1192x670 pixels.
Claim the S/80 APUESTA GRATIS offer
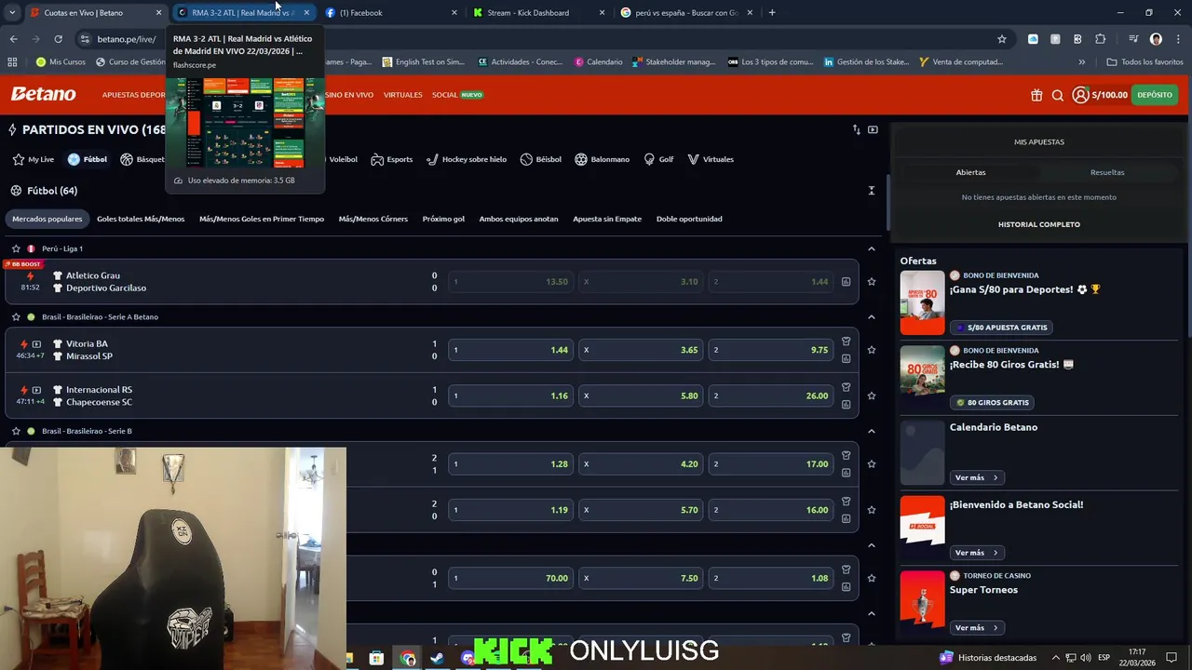click(1001, 328)
